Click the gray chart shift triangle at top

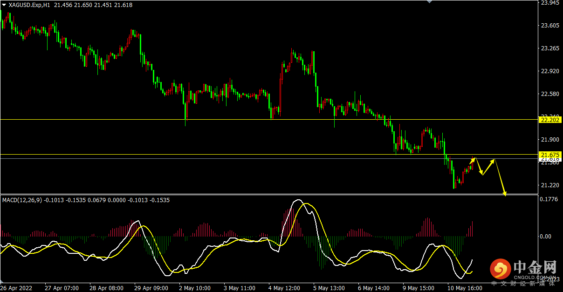pyautogui.click(x=430, y=2)
